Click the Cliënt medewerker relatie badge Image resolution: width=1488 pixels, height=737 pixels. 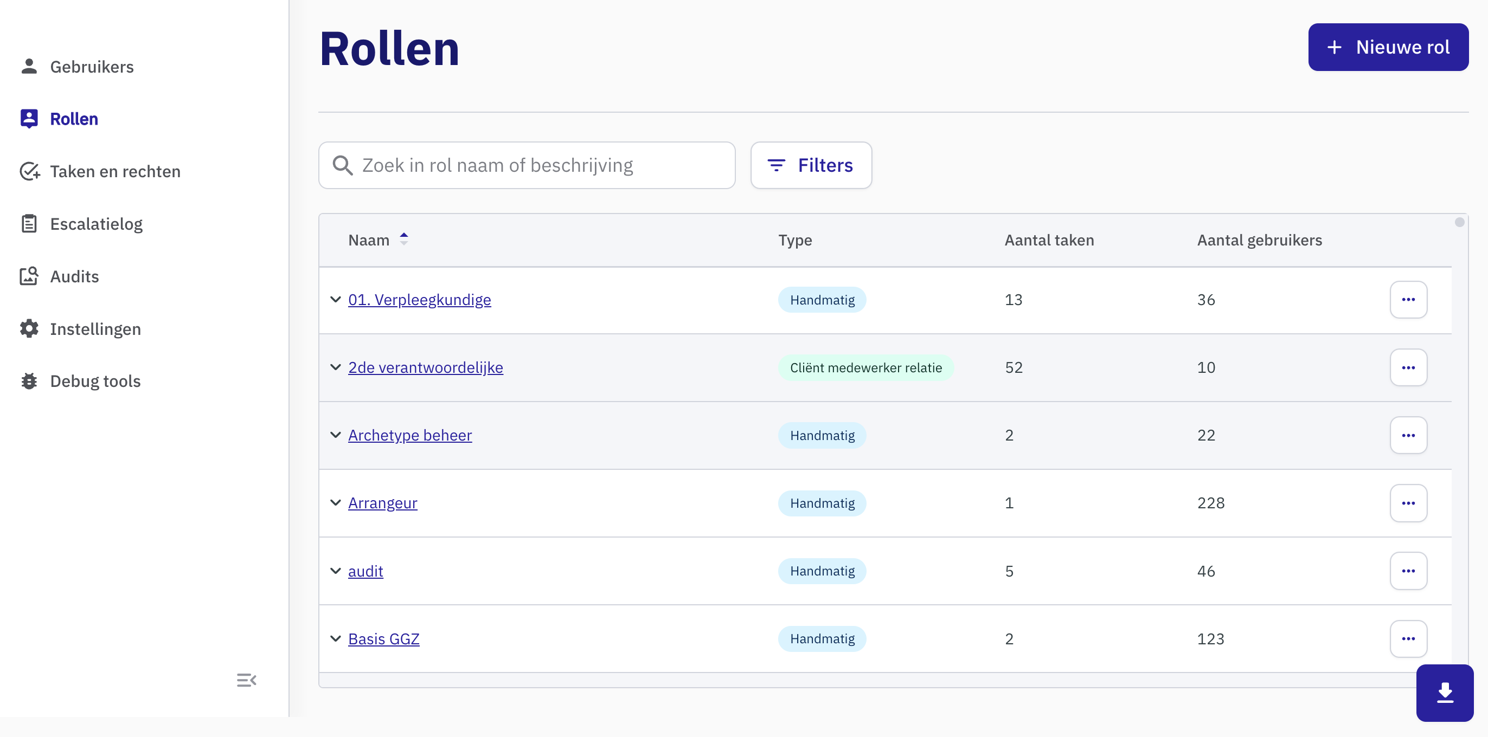pyautogui.click(x=866, y=367)
